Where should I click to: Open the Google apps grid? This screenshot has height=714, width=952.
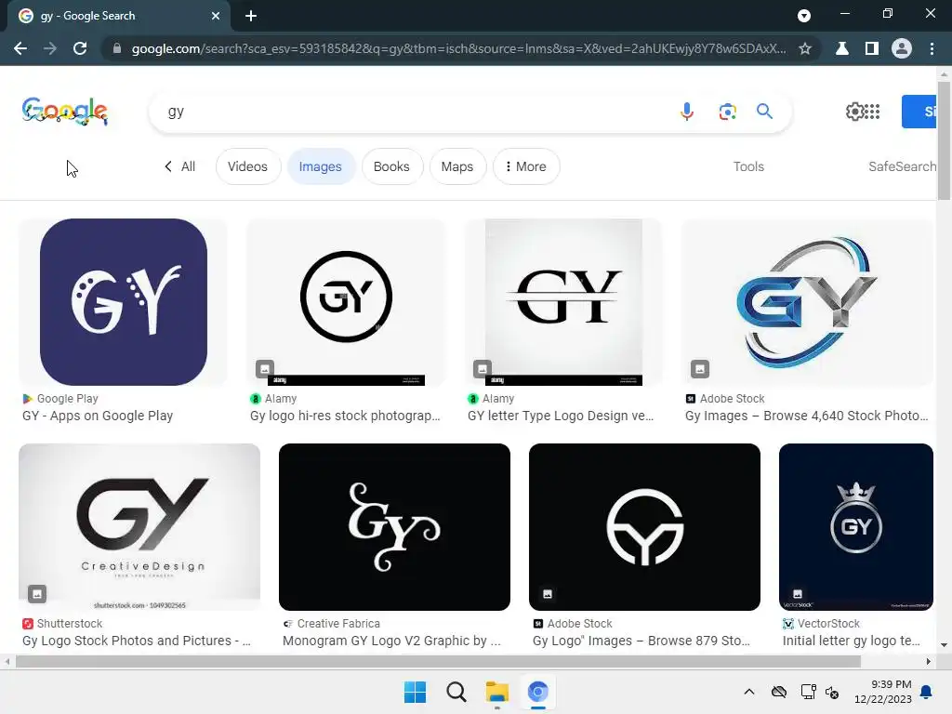[872, 112]
